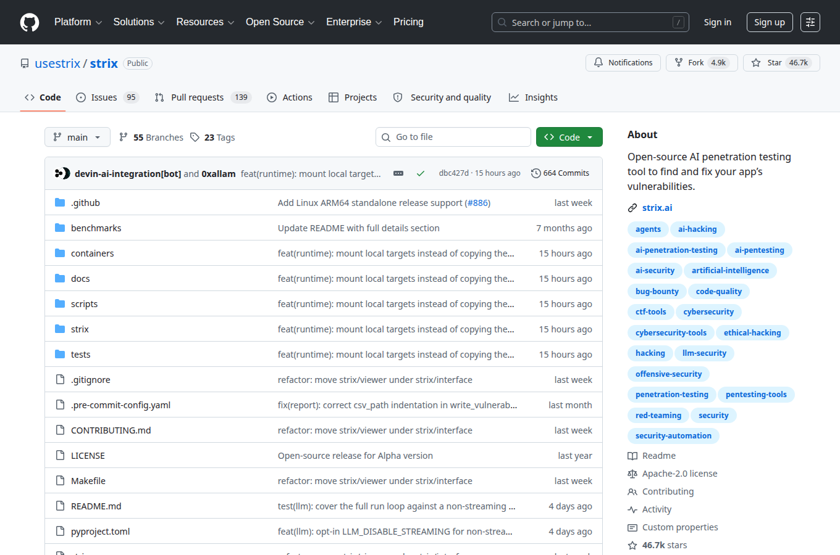Click the Fork icon
This screenshot has width=840, height=555.
(x=679, y=63)
